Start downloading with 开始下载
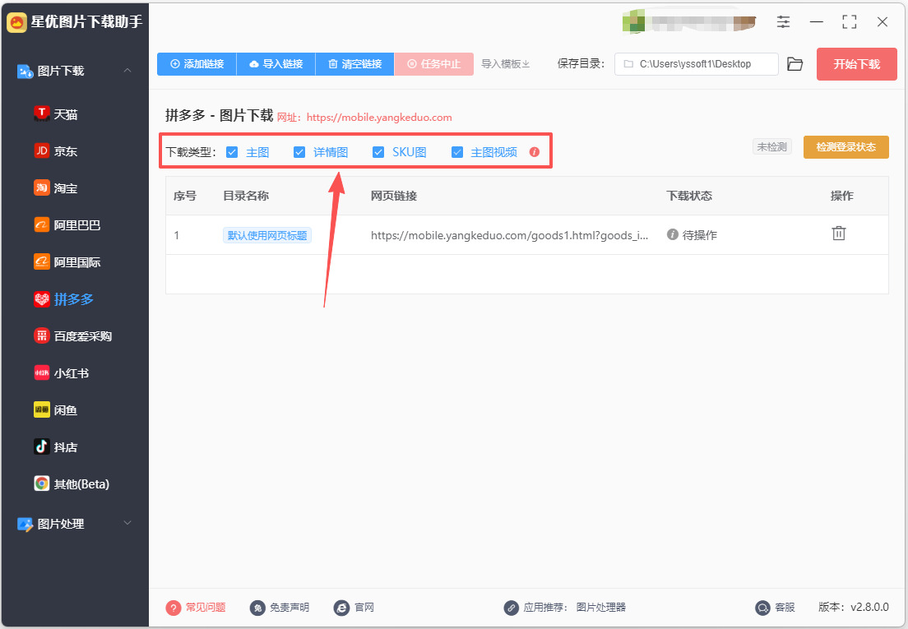The image size is (908, 629). [856, 64]
